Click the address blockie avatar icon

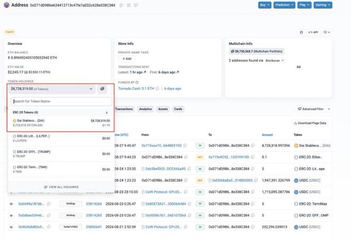pyautogui.click(x=7, y=5)
